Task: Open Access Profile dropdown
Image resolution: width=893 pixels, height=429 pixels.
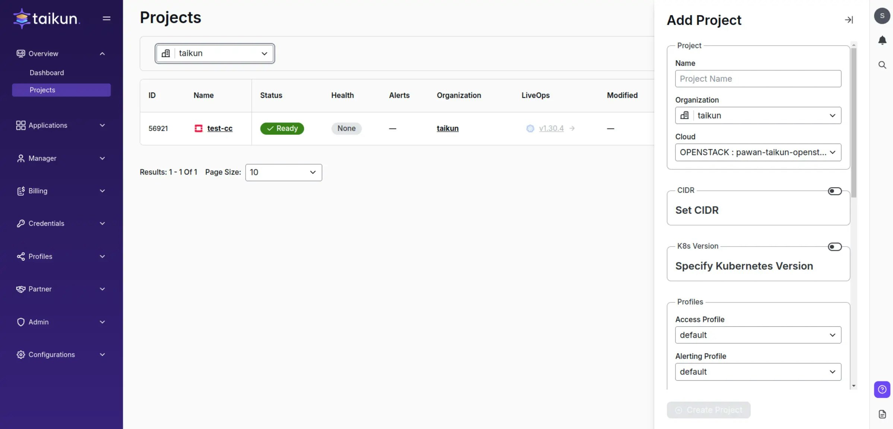Action: pos(758,335)
